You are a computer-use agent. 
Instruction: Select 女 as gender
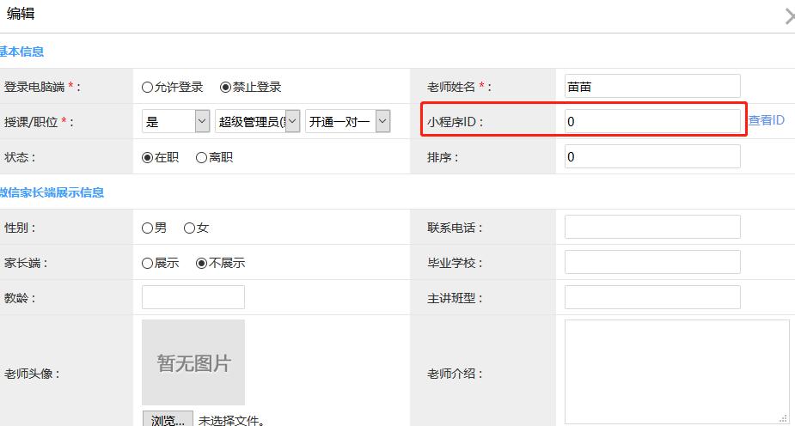pyautogui.click(x=189, y=228)
